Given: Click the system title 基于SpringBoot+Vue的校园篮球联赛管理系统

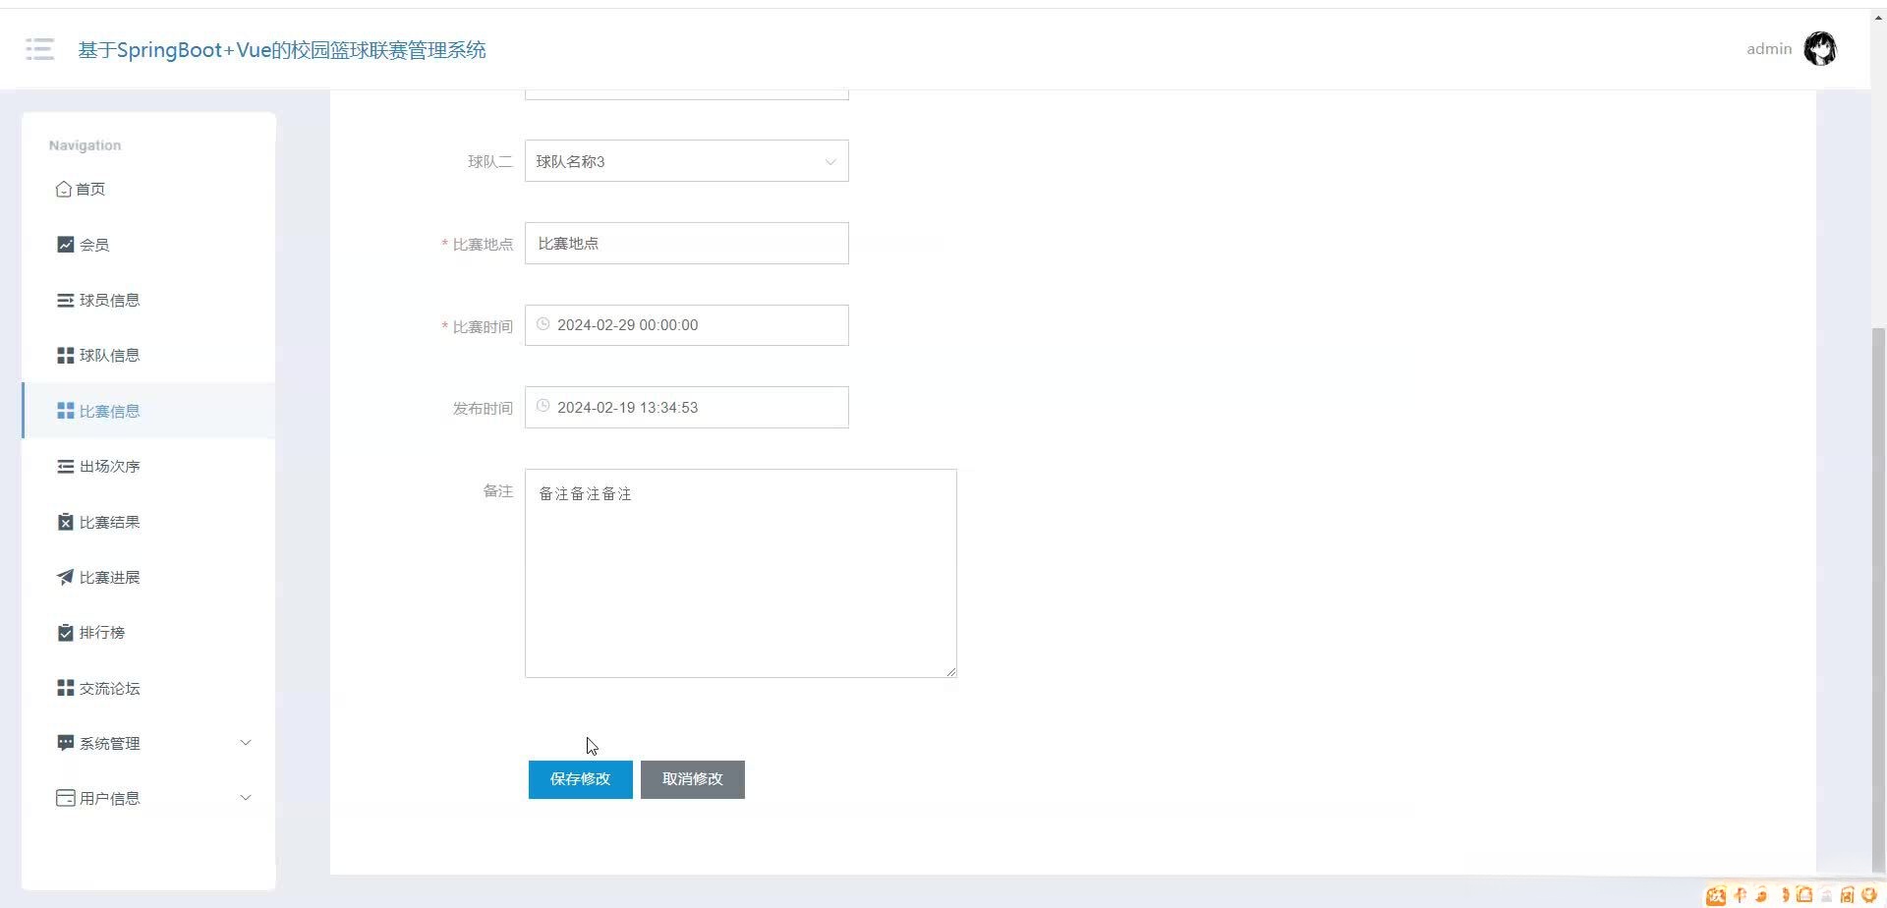Looking at the screenshot, I should pyautogui.click(x=282, y=50).
